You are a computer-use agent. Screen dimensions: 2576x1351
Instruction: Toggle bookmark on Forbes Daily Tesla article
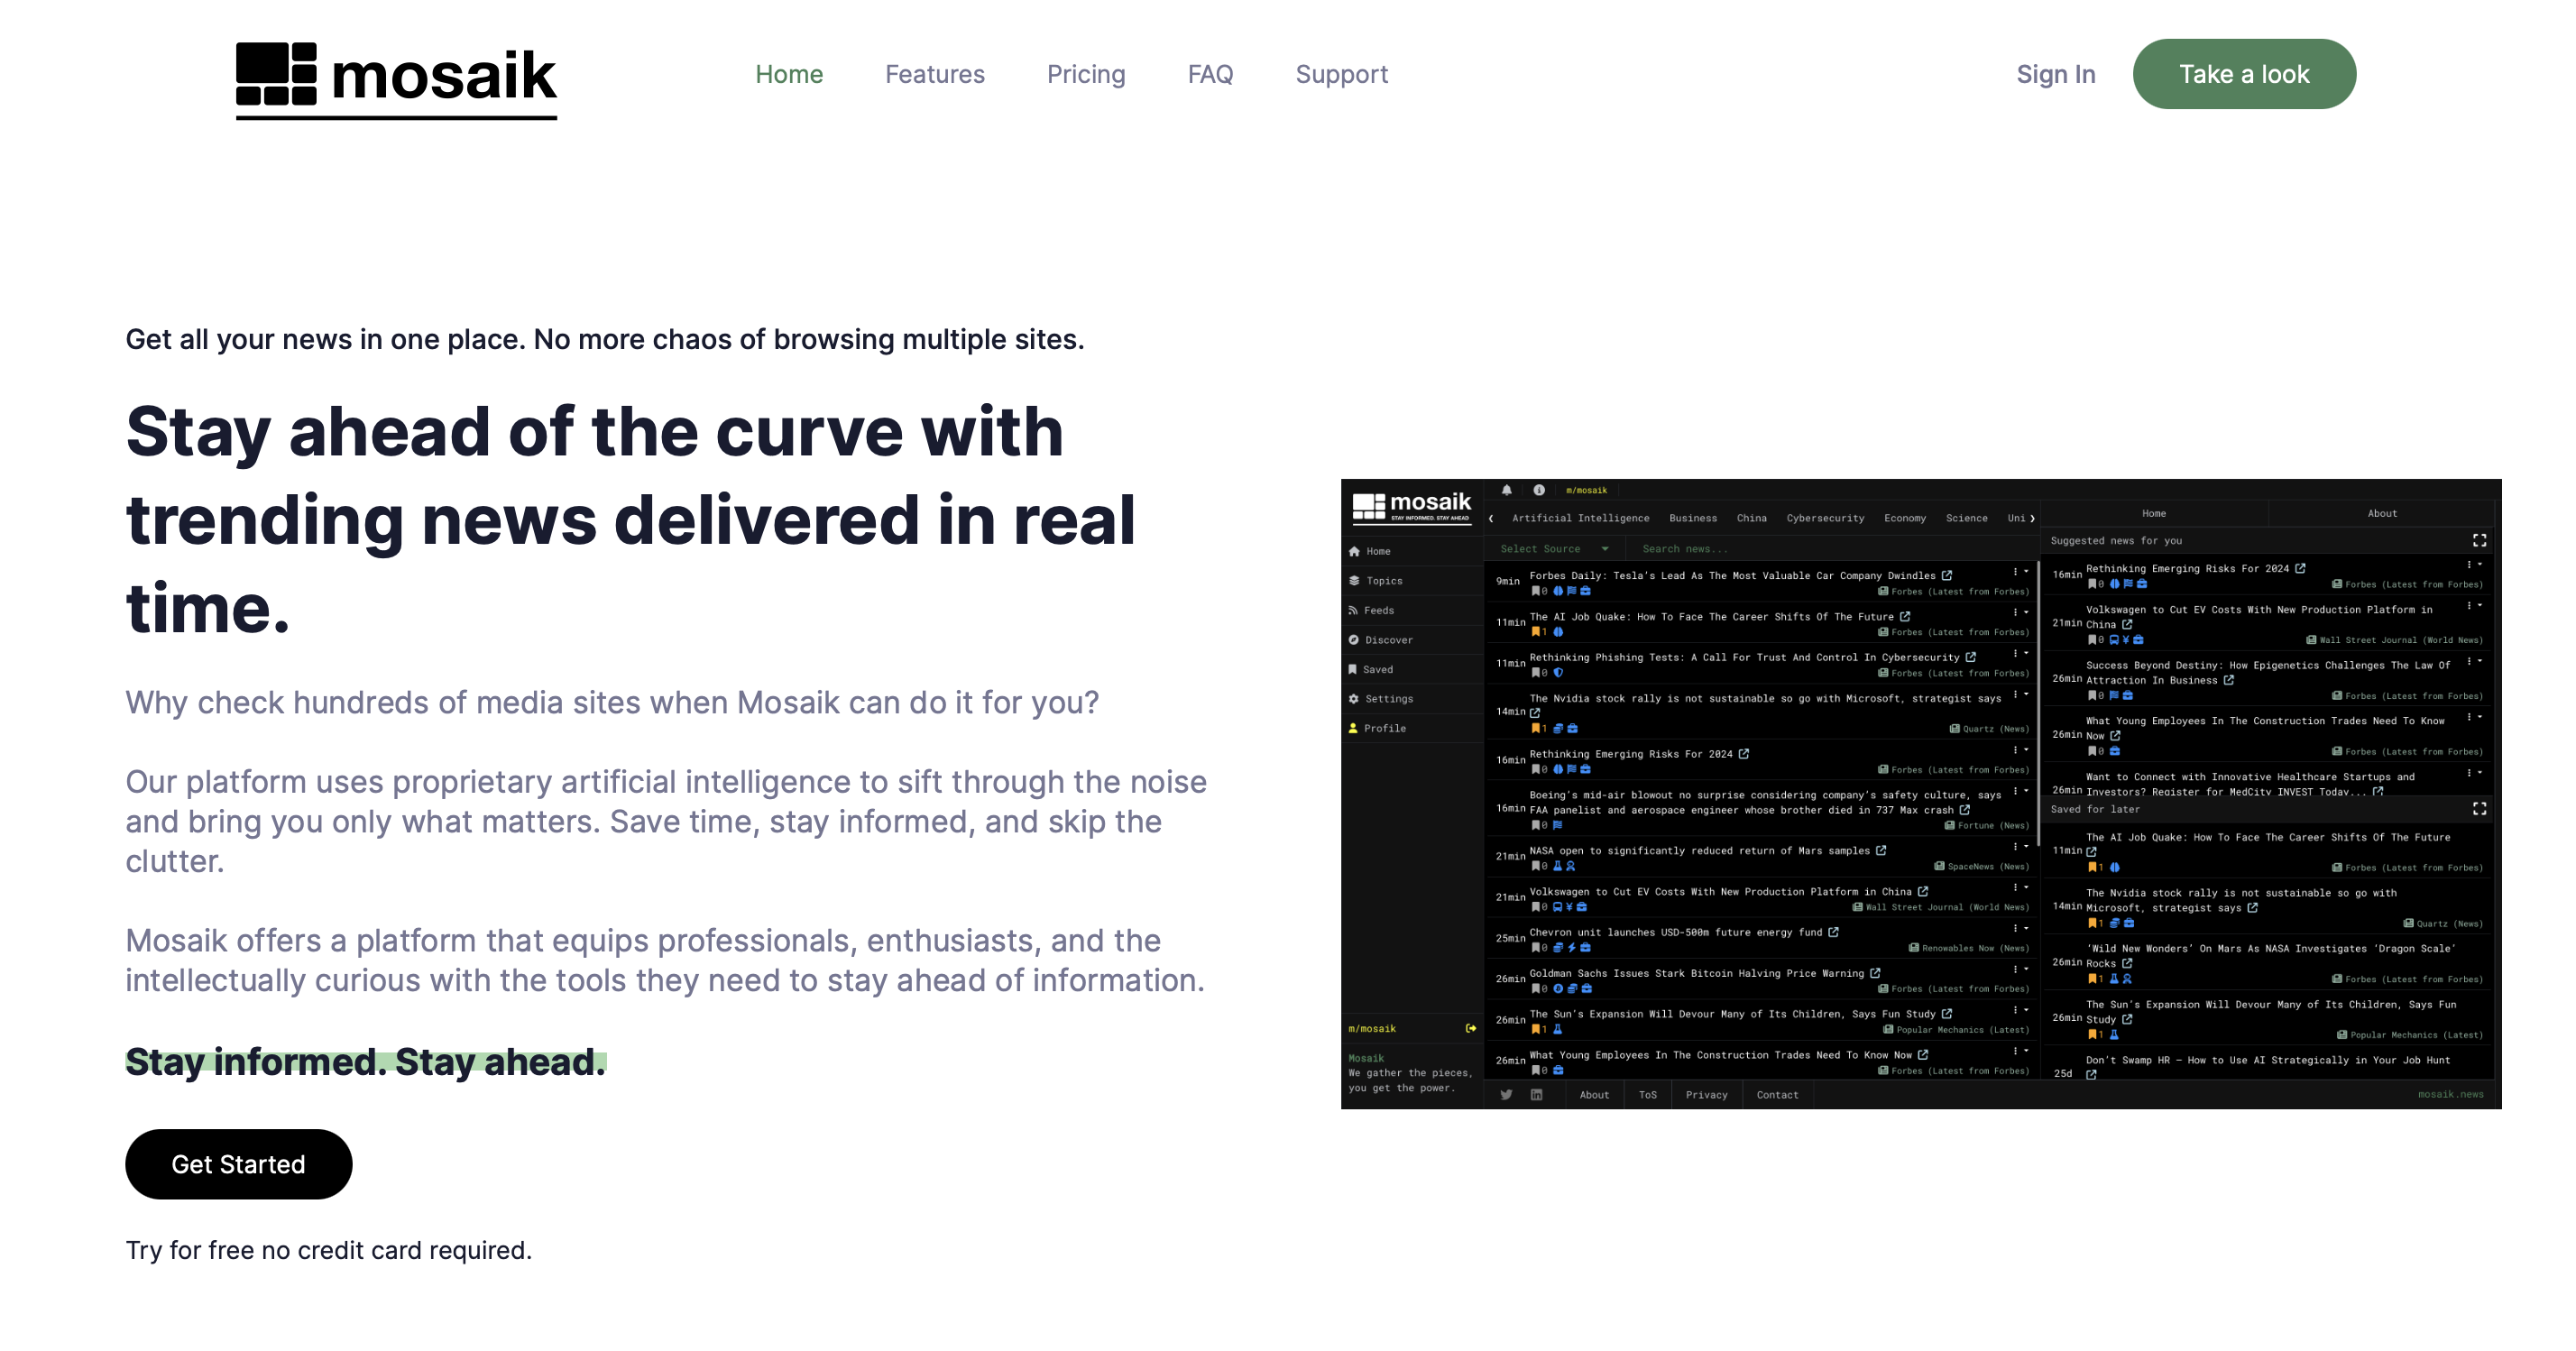point(1536,591)
